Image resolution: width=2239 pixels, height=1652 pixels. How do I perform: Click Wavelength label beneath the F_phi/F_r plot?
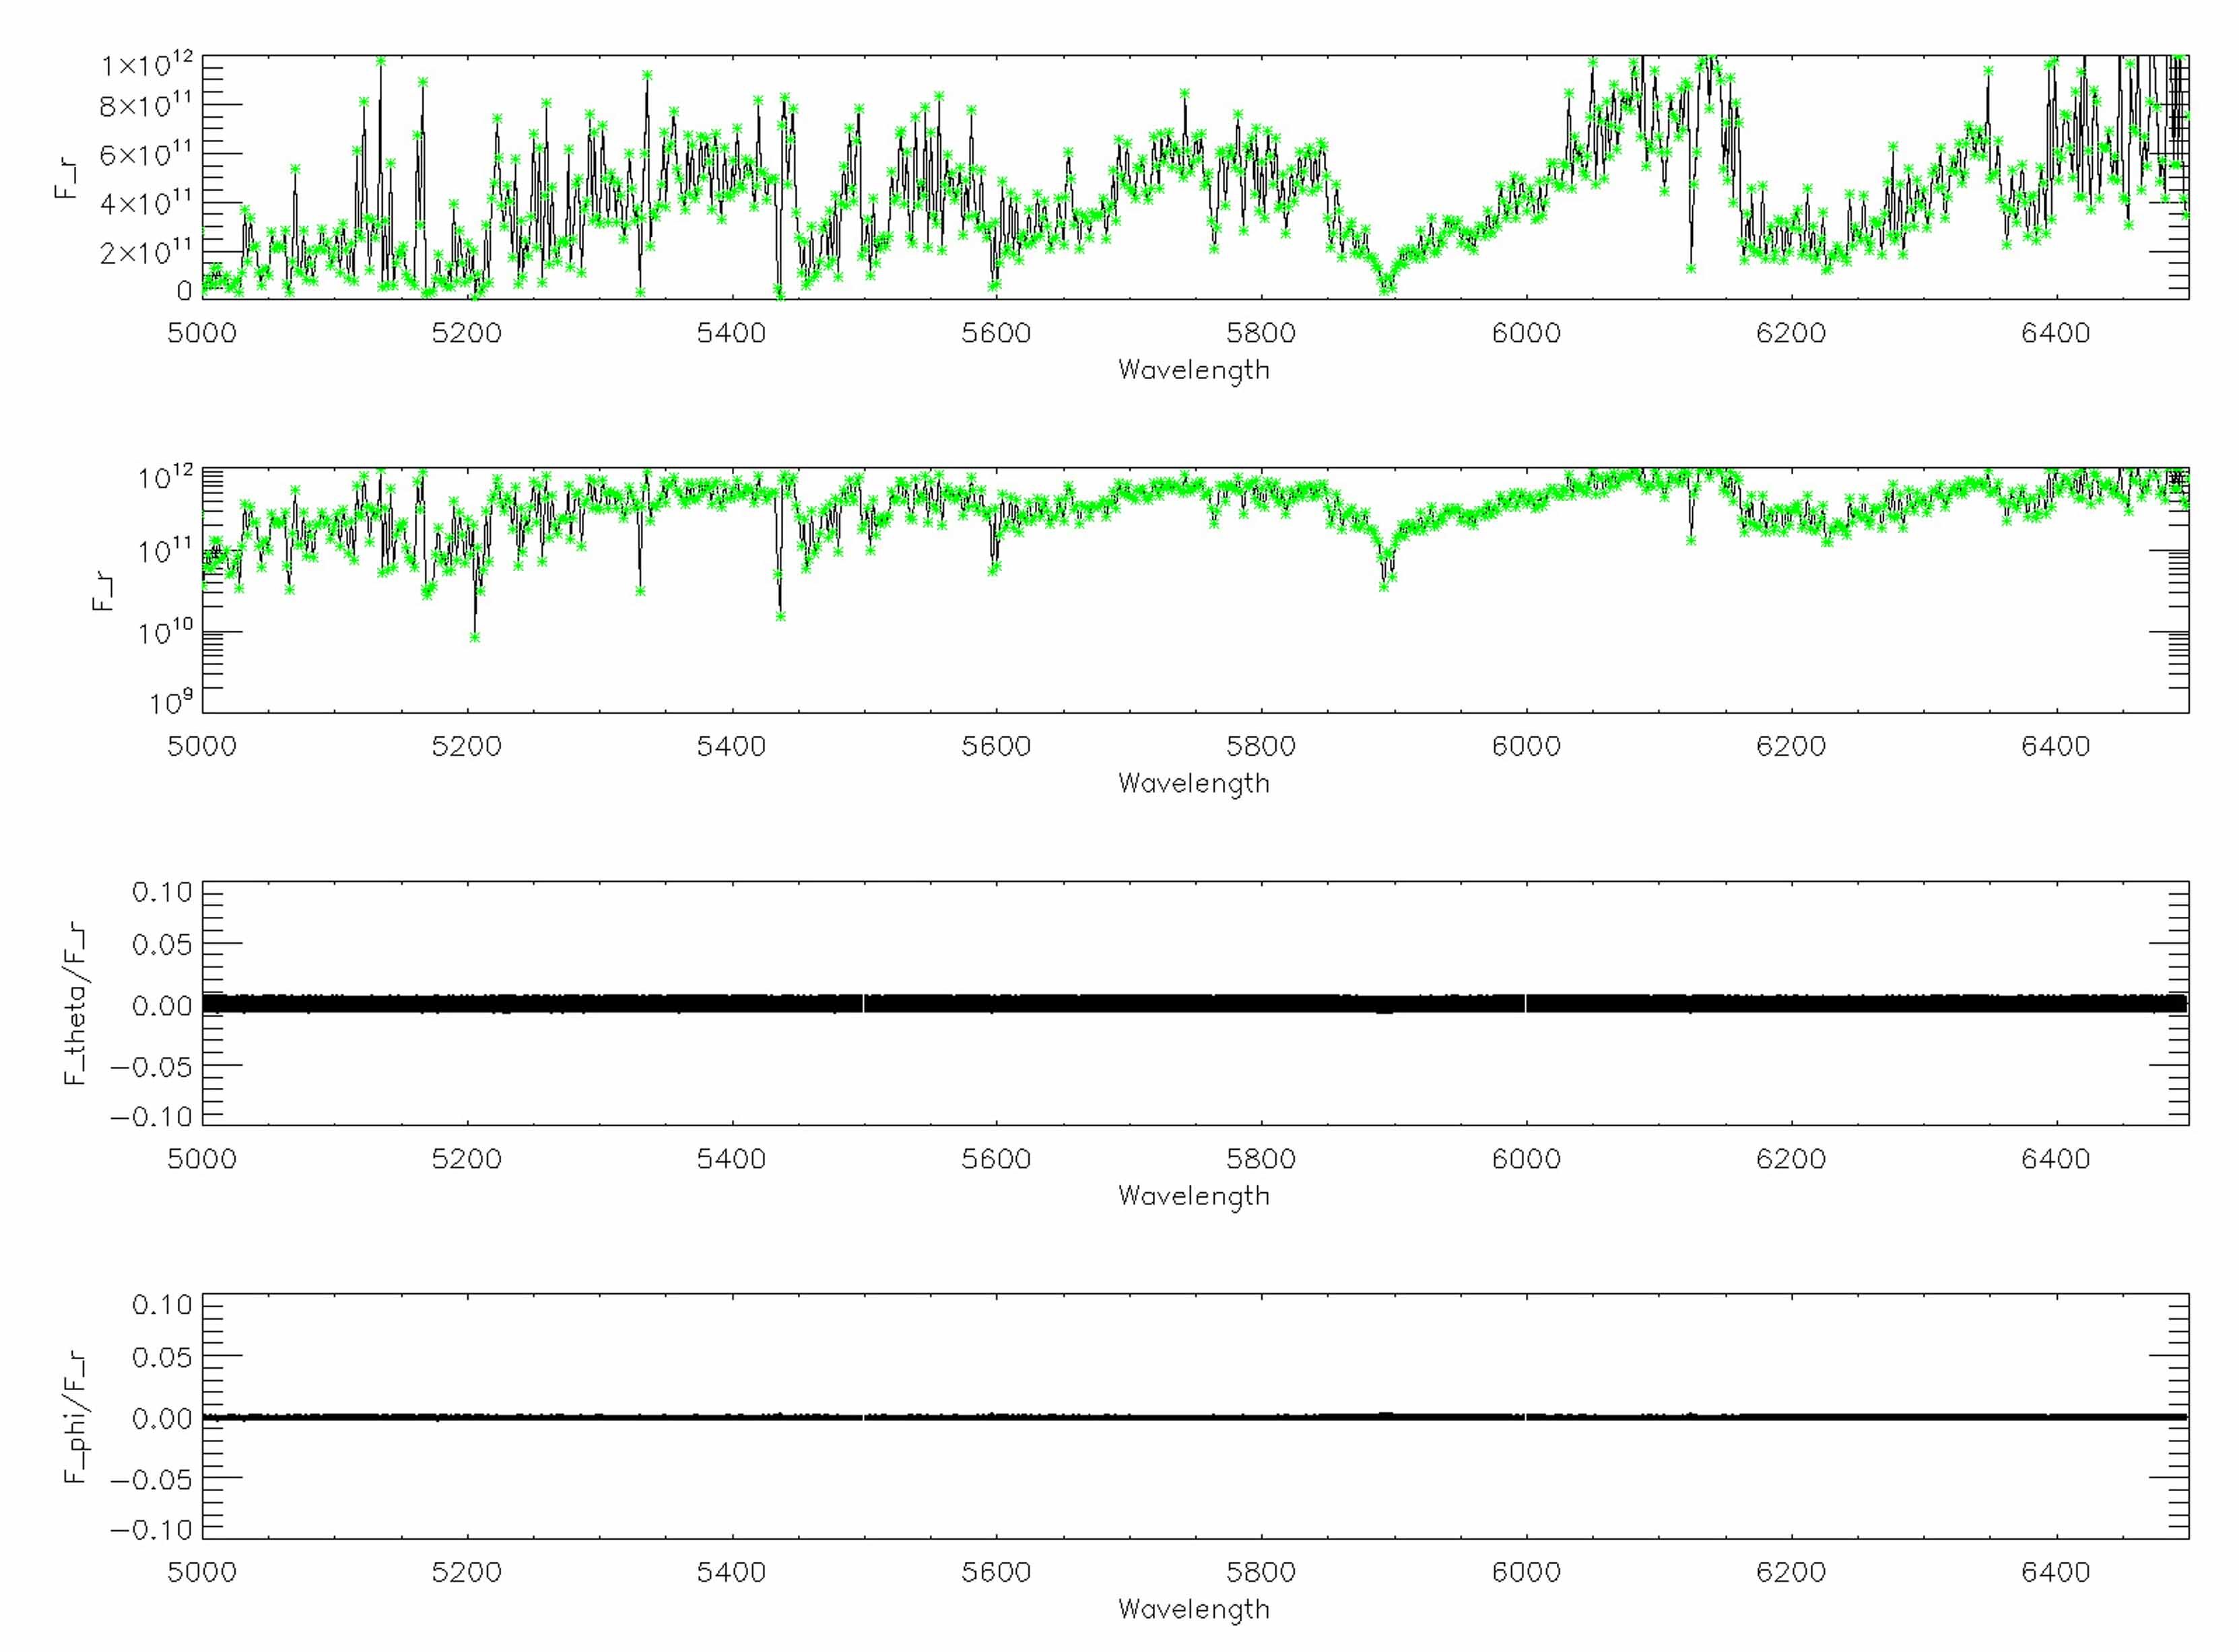(x=1194, y=1610)
